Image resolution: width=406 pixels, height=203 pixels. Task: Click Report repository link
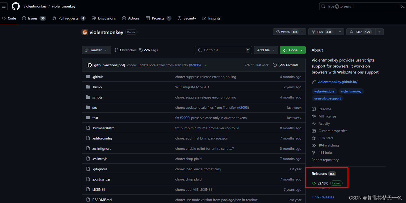pyautogui.click(x=325, y=160)
